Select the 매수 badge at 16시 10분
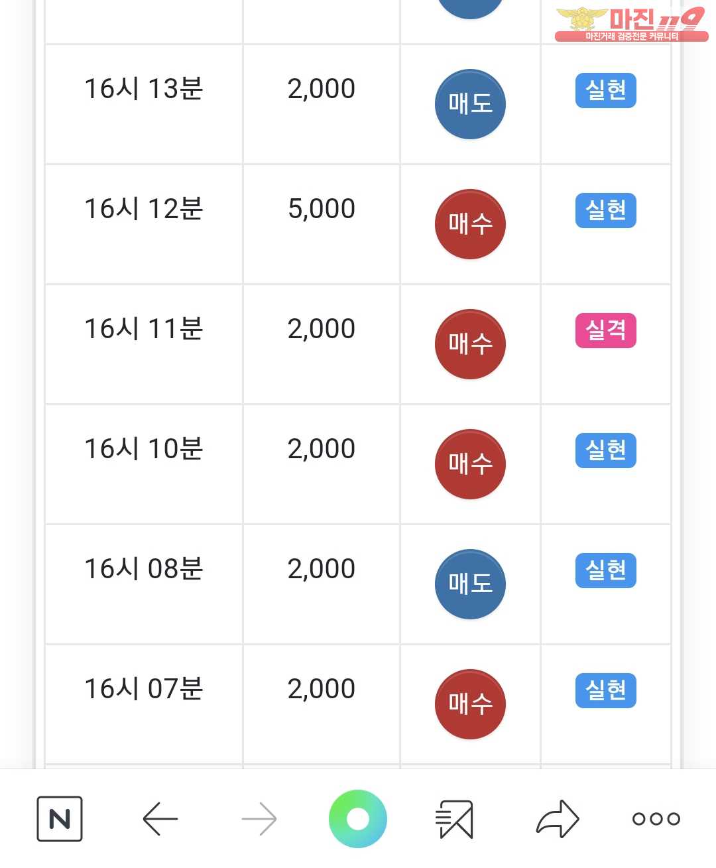The width and height of the screenshot is (716, 868). 470,464
